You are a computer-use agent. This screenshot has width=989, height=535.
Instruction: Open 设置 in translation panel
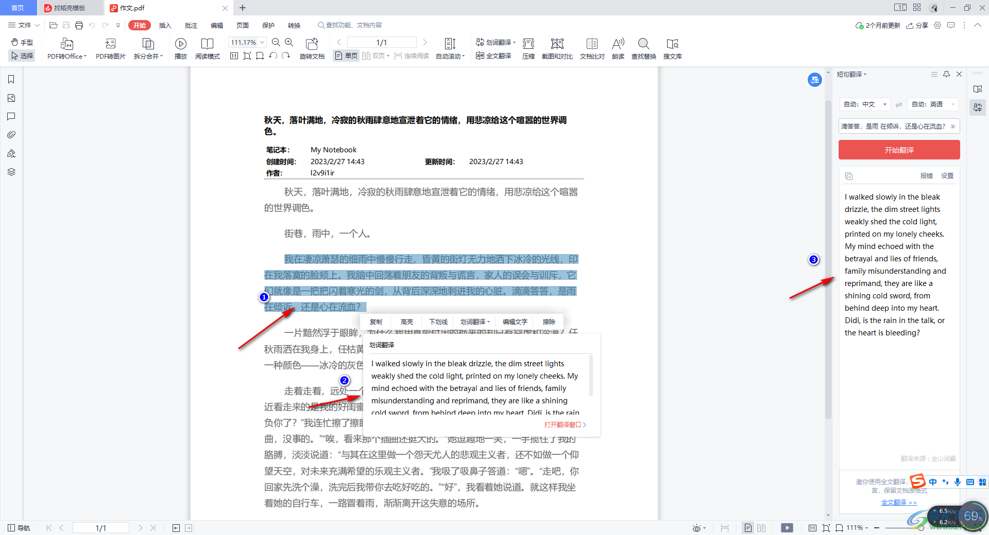[947, 176]
